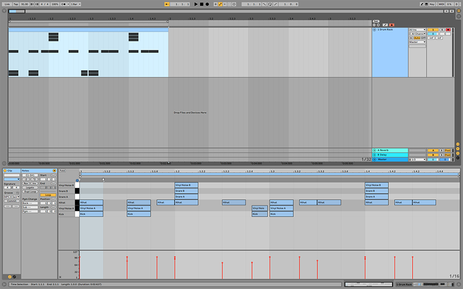This screenshot has width=463, height=289.
Task: Adjust the Drum Rack pan control
Action: 445,34
